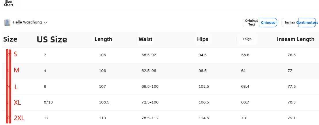This screenshot has height=125, width=319.
Task: Switch measurement units to Inches
Action: click(x=290, y=22)
